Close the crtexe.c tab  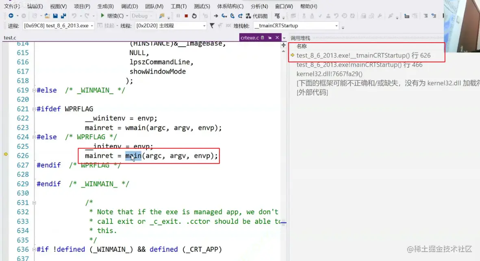coord(277,38)
